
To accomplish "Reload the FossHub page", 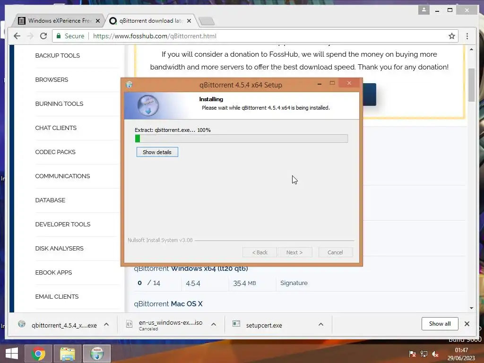I will (43, 36).
